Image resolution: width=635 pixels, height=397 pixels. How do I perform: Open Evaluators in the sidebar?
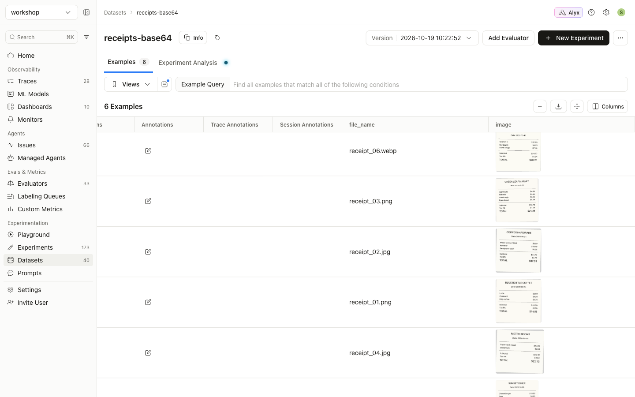(x=49, y=184)
